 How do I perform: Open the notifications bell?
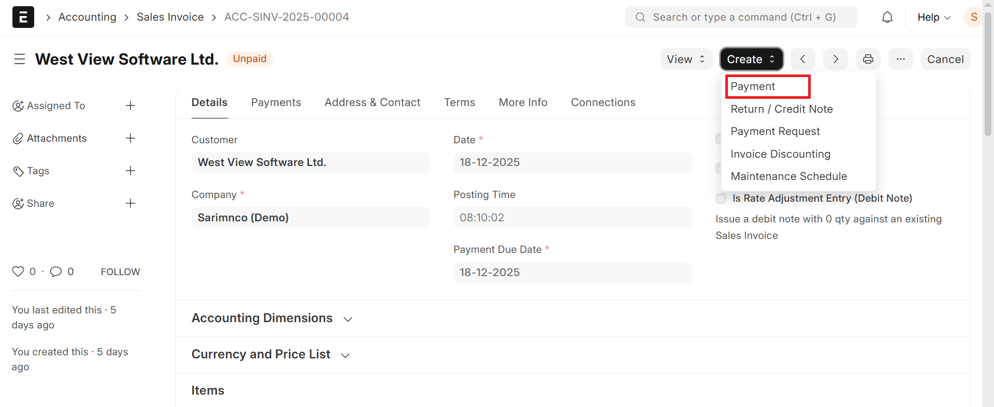pos(887,17)
